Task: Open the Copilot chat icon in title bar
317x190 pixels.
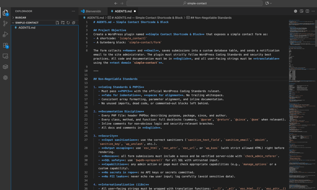Action: 267,3
